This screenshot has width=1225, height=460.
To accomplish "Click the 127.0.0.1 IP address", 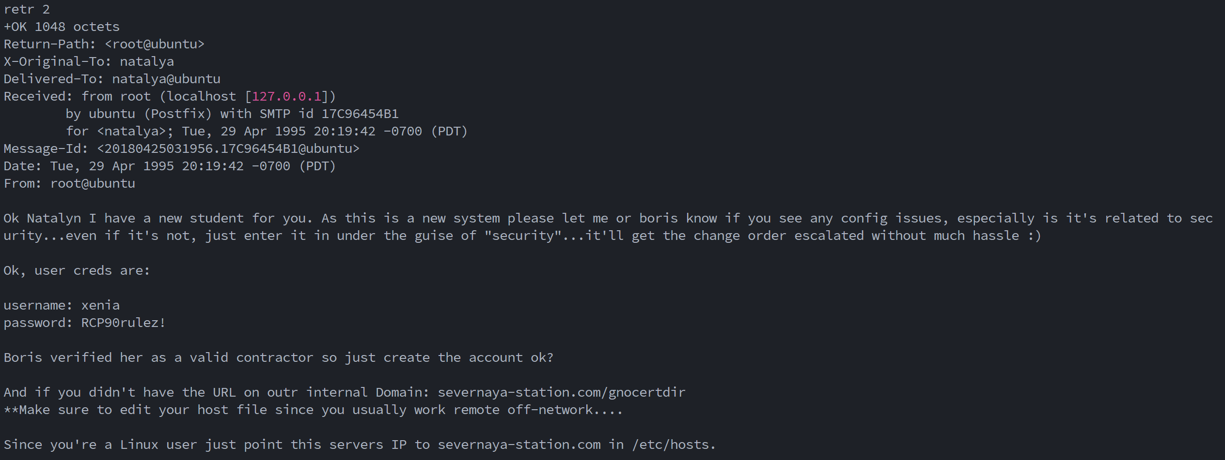I will tap(286, 96).
